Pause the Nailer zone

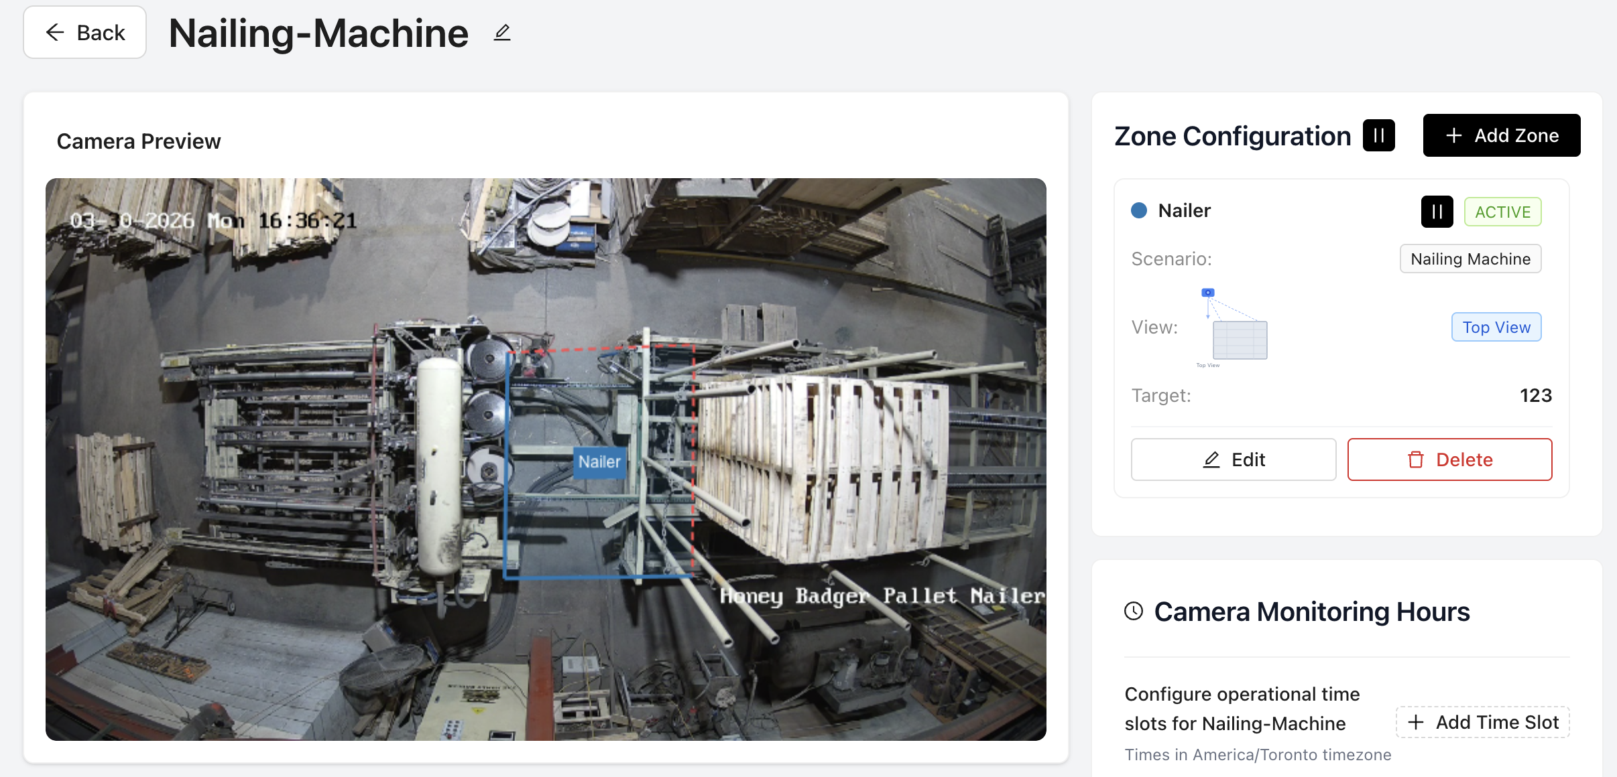pyautogui.click(x=1437, y=212)
